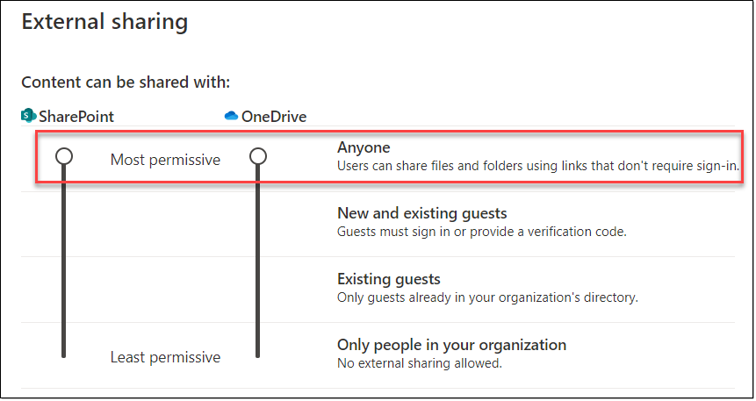Set SharePoint slider to Only people in organization
This screenshot has height=401, width=756.
pyautogui.click(x=63, y=353)
